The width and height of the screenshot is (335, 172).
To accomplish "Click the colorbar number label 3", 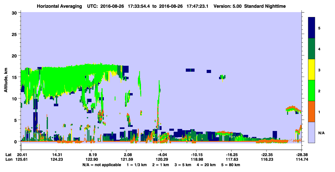I will point(319,70).
